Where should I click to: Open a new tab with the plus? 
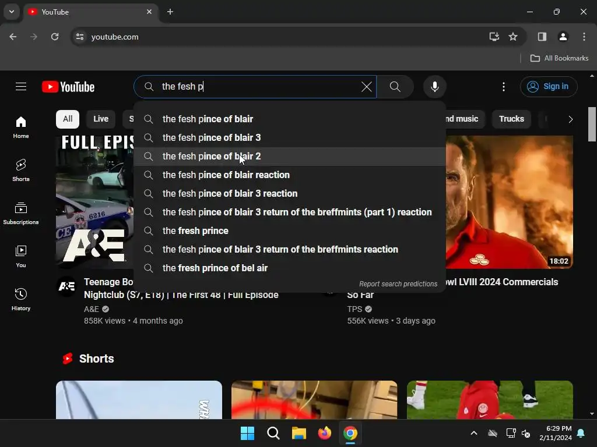170,12
